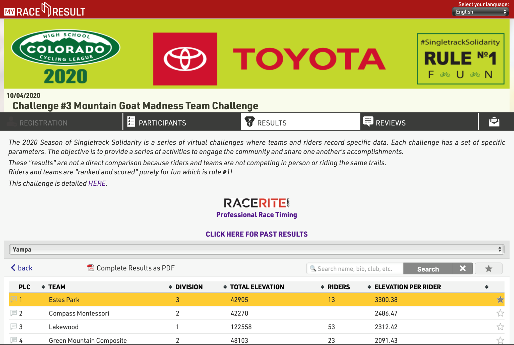This screenshot has width=514, height=345.
Task: Click the Challenge #3 Mountain Goat Madness title
Action: click(x=135, y=106)
